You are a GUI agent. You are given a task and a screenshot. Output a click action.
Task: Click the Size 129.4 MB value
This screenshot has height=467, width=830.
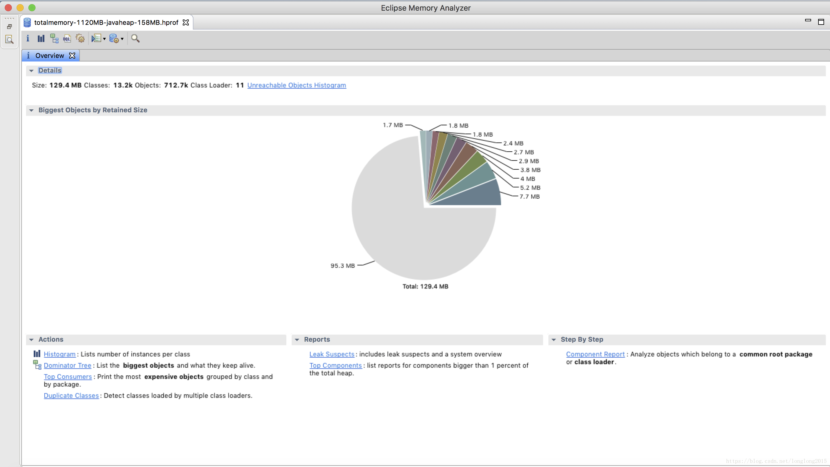coord(65,85)
